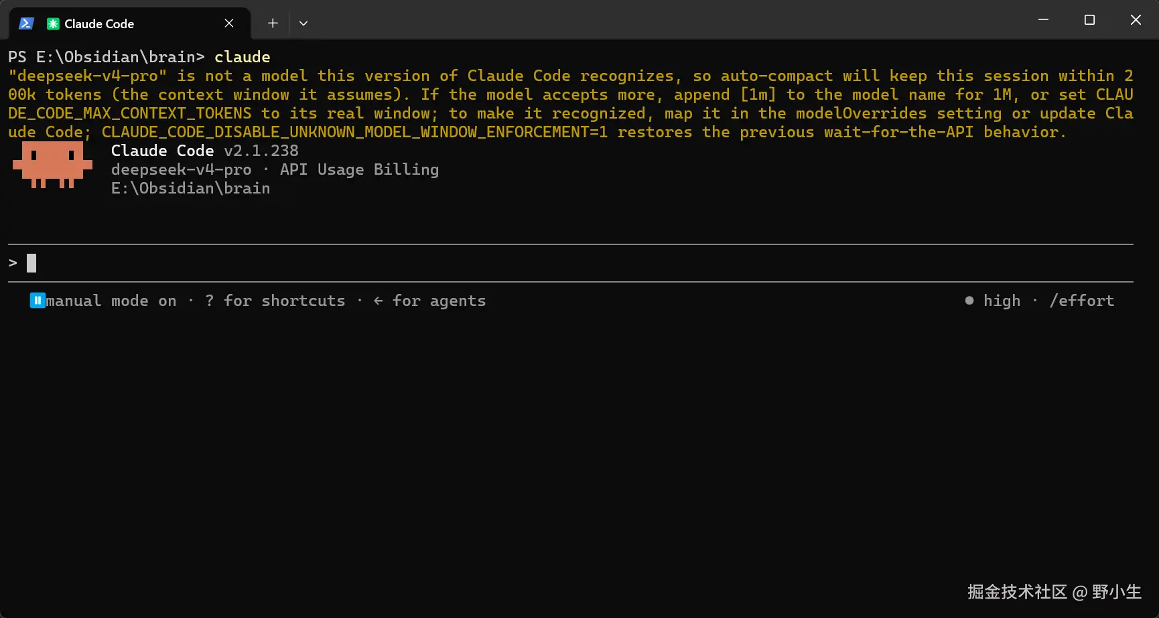
Task: Expand the new tab profile dropdown
Action: pos(303,23)
